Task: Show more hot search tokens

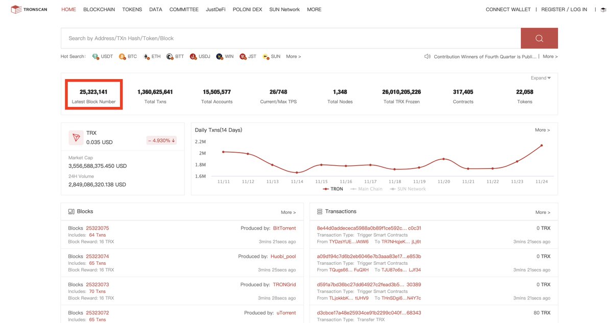Action: (293, 57)
